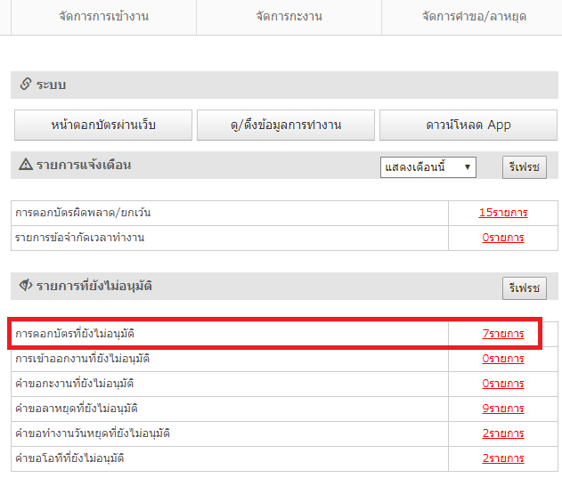Click the warning triangle icon beside รายการแจ้งเตือน
562x478 pixels.
pos(25,165)
